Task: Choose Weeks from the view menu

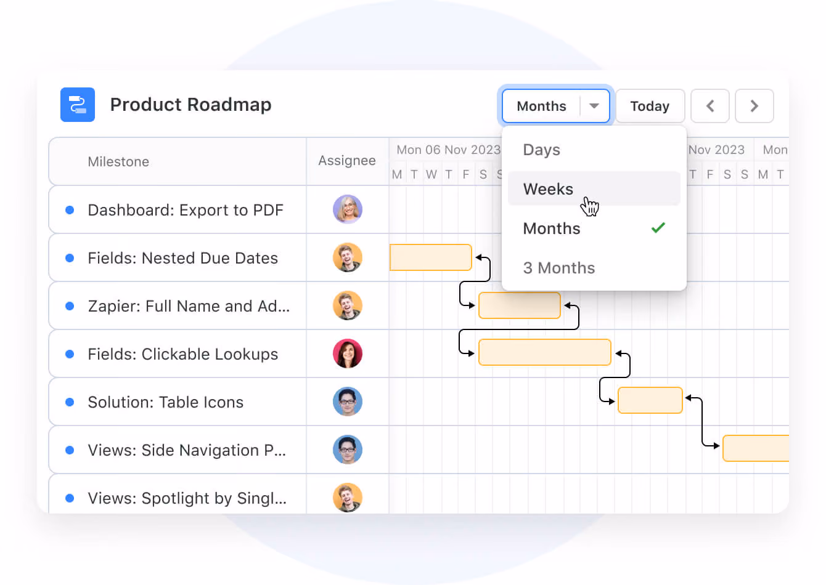Action: click(x=594, y=188)
